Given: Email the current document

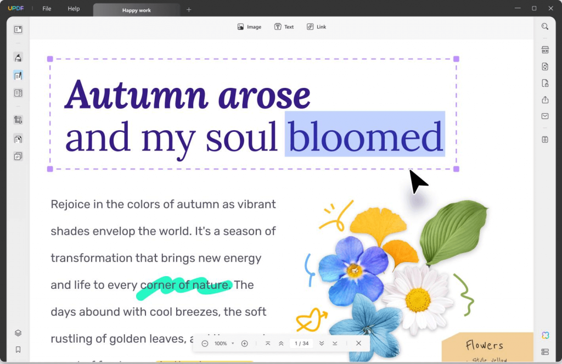Looking at the screenshot, I should (544, 116).
